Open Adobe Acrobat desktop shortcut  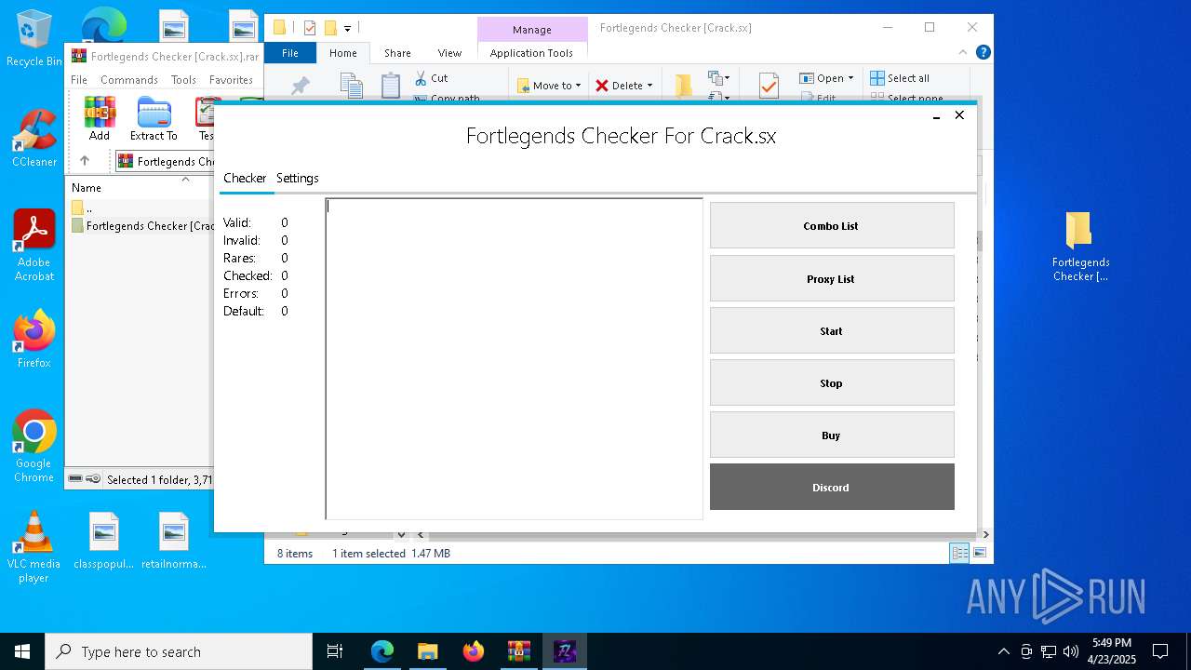click(34, 246)
